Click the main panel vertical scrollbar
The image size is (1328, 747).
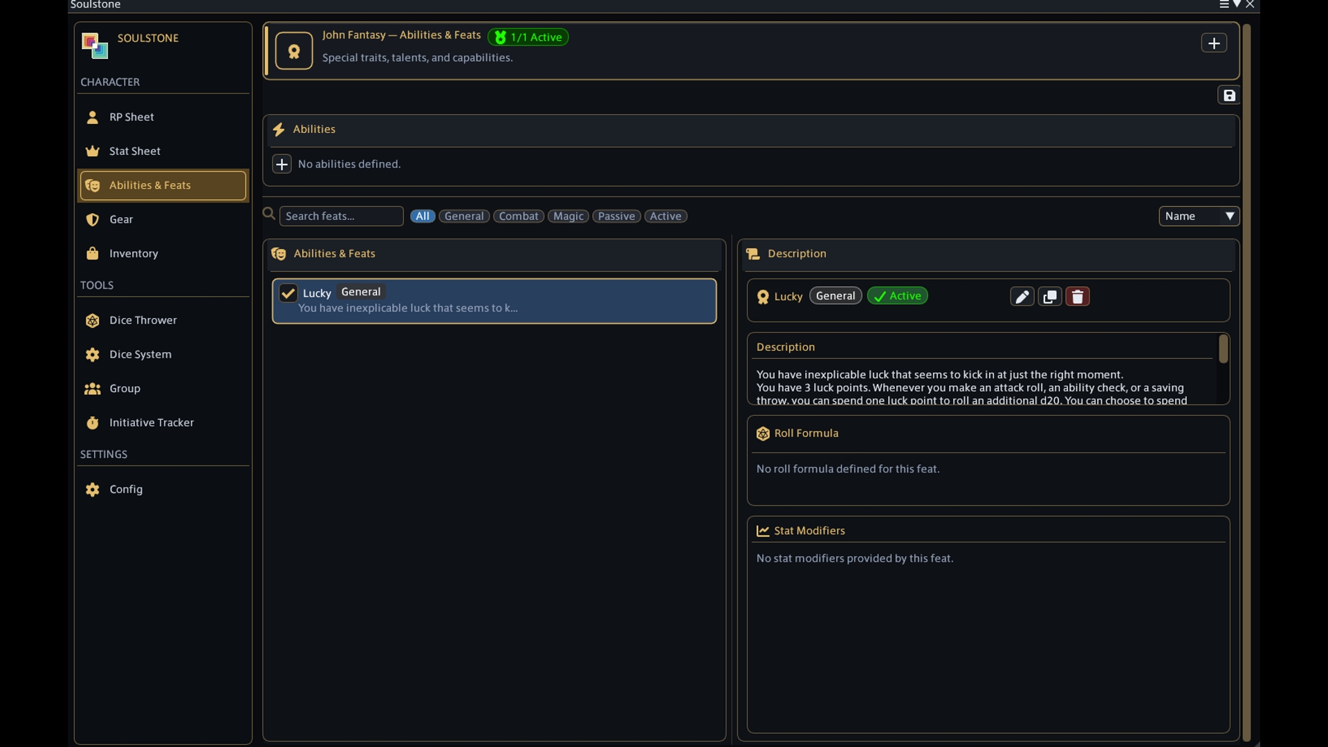pos(1246,382)
